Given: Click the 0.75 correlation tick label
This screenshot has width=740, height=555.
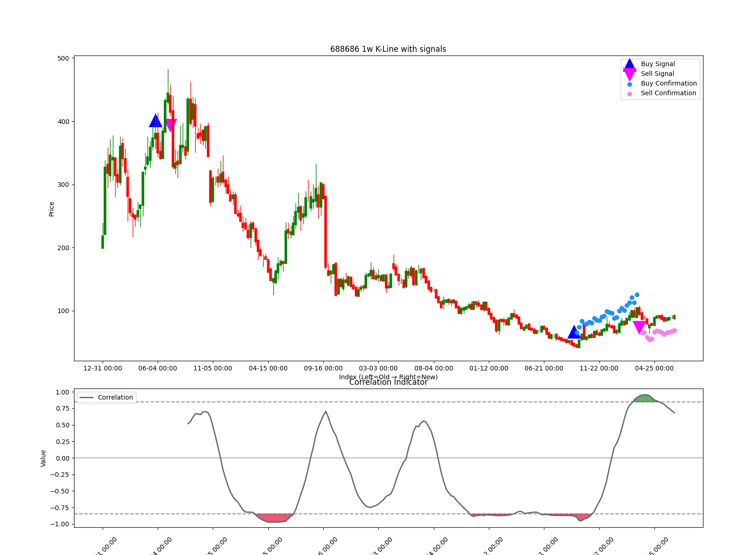Looking at the screenshot, I should coord(62,408).
